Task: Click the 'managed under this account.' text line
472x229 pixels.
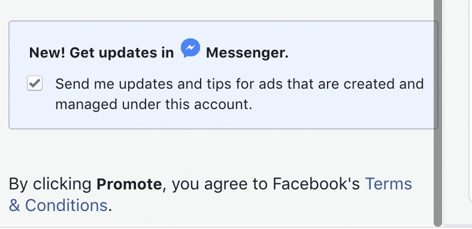Action: pos(154,104)
